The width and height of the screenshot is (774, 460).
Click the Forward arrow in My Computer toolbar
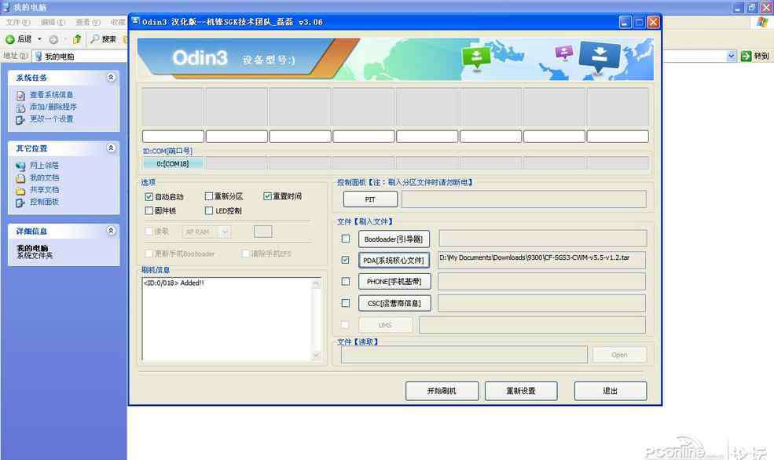coord(53,39)
